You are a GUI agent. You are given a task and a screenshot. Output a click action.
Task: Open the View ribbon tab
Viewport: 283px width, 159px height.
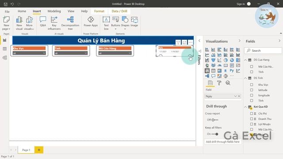pyautogui.click(x=71, y=11)
